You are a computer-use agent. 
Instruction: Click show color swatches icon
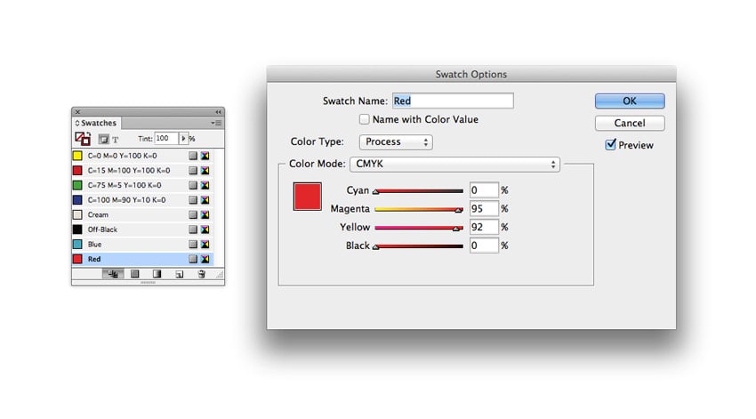pyautogui.click(x=135, y=274)
